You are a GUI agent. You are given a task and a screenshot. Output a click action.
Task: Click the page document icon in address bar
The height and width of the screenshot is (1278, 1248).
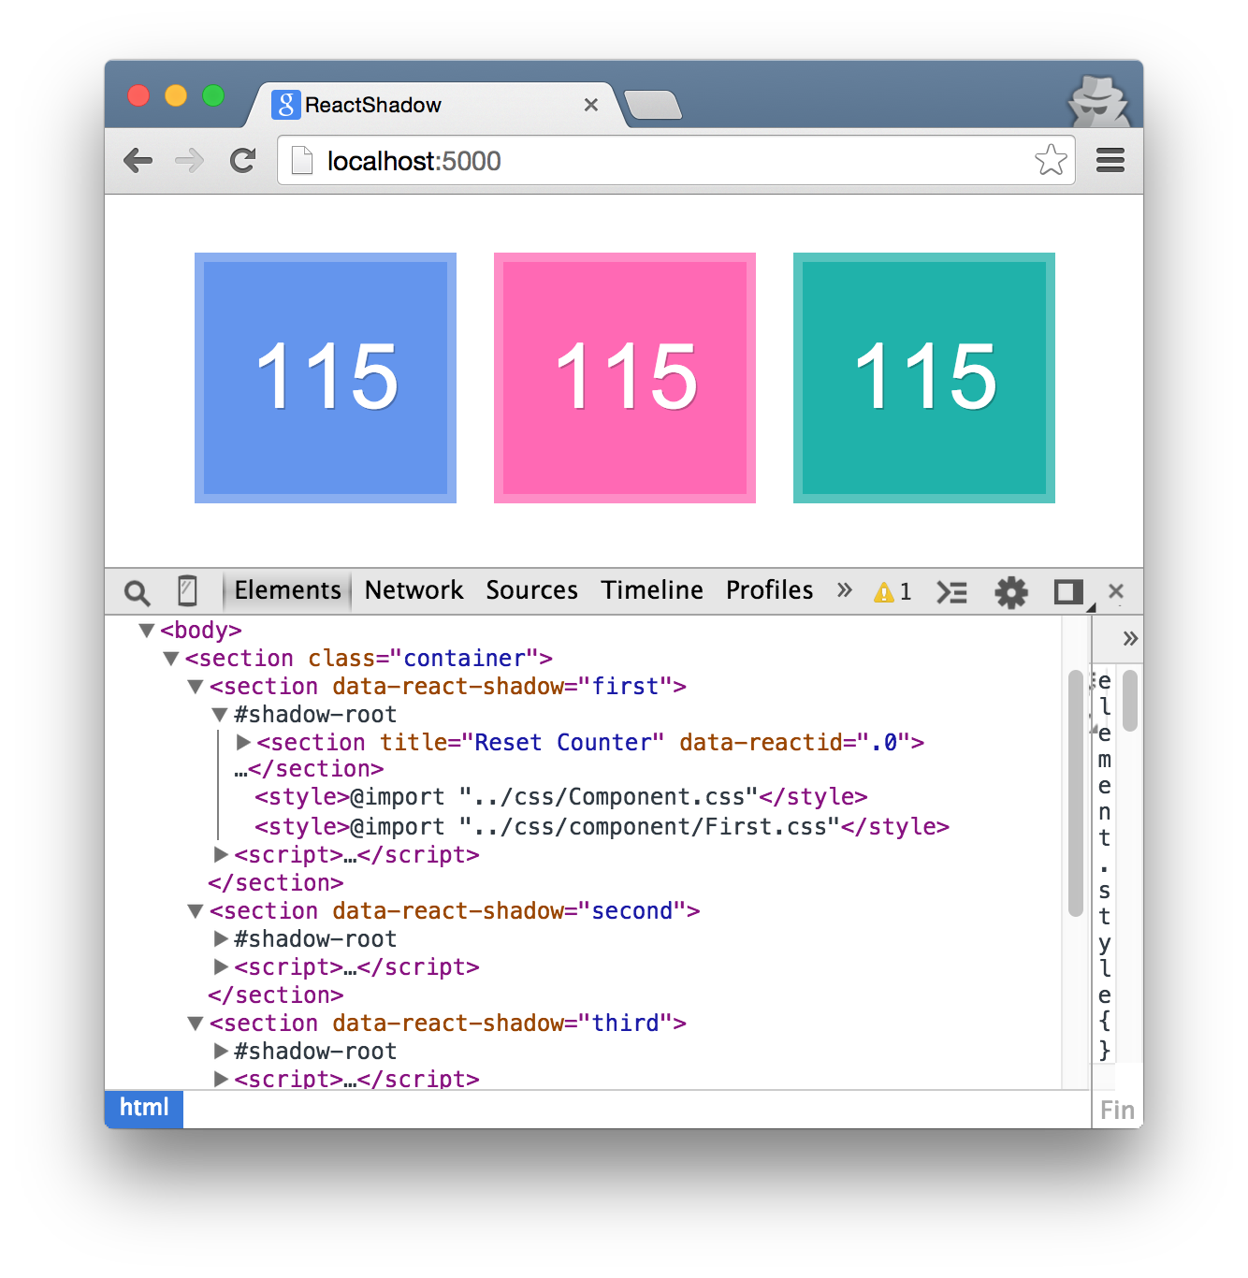click(302, 161)
